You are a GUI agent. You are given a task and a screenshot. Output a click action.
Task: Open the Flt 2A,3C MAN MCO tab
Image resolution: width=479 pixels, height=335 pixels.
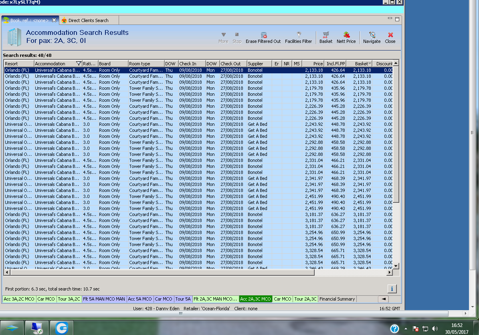point(215,299)
